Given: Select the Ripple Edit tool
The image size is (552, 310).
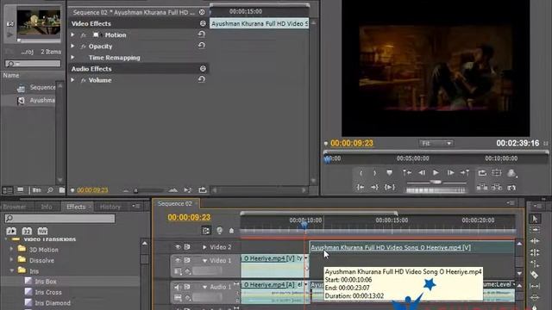Looking at the screenshot, I should tap(535, 241).
